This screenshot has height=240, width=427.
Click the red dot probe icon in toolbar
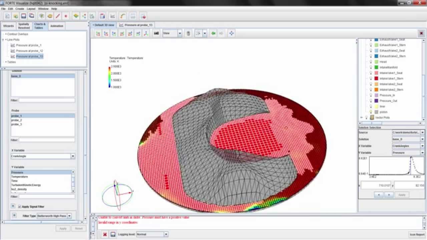[66, 16]
